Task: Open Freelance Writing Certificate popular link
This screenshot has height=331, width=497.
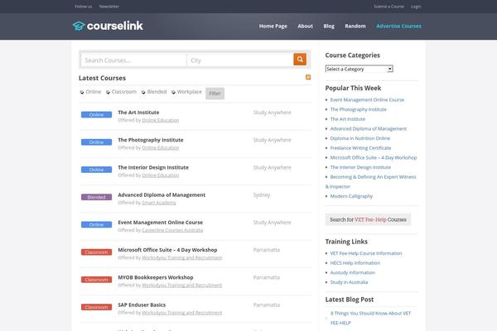Action: [360, 148]
